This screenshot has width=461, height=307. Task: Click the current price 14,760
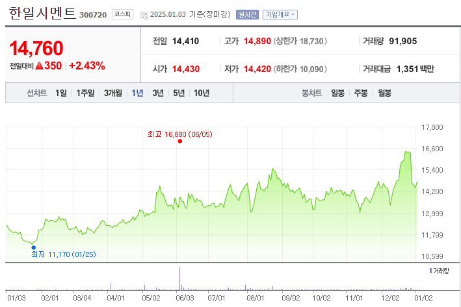(36, 48)
